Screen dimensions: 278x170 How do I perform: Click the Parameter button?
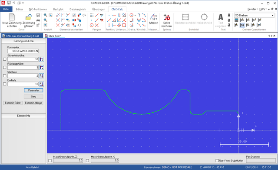pyautogui.click(x=33, y=90)
